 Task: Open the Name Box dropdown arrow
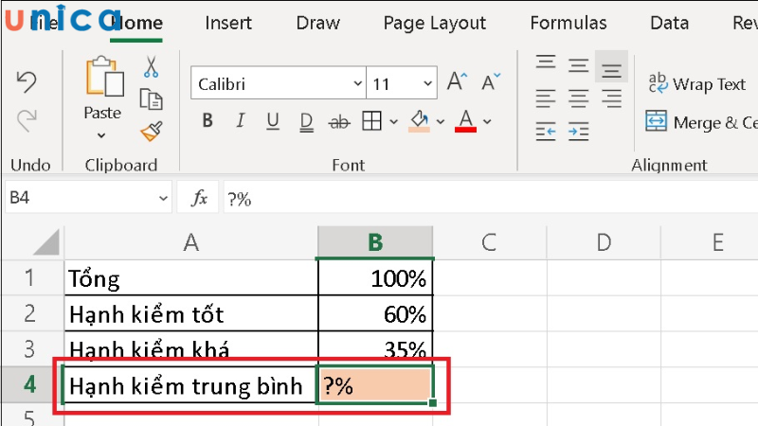pos(162,198)
